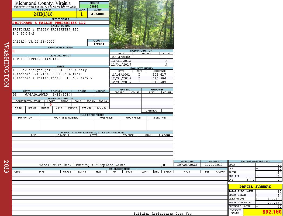The width and height of the screenshot is (283, 216).
Task: Click the WASHINGTON district label in sidebar
Action: pyautogui.click(x=6, y=65)
